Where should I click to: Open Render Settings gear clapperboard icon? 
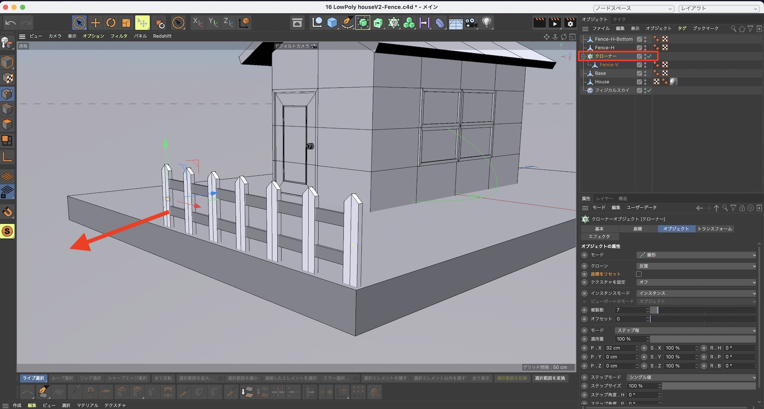[570, 23]
